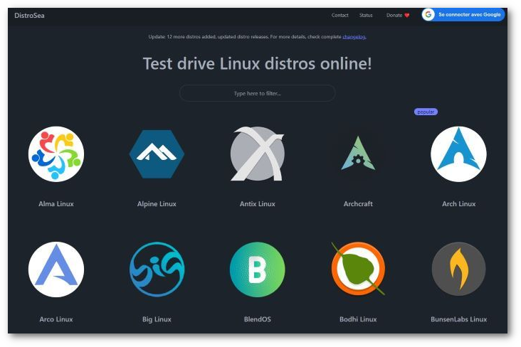
Task: Click the 'Big Linux' label
Action: (157, 319)
